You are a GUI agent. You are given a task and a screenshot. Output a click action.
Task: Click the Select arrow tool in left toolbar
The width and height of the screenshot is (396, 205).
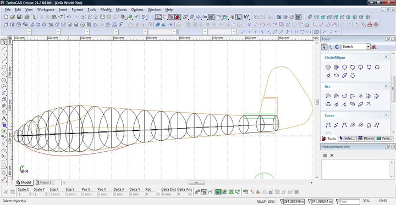click(4, 42)
